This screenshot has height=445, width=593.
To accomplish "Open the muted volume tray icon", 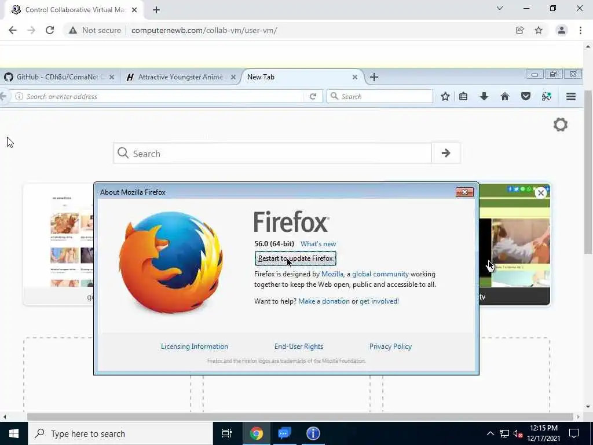I will pyautogui.click(x=518, y=433).
